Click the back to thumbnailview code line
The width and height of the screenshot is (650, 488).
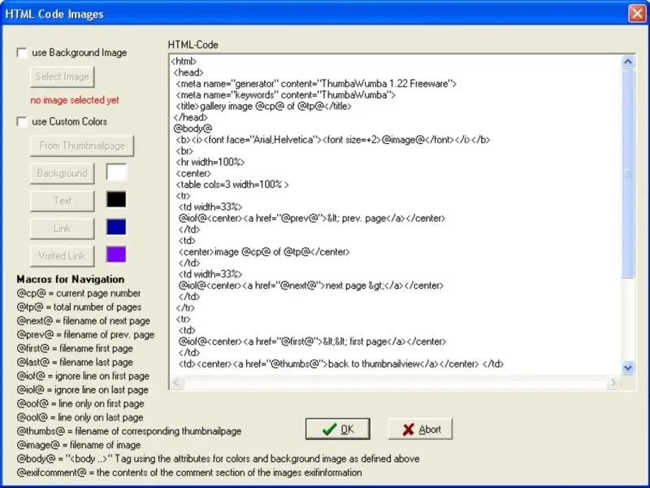coord(341,364)
